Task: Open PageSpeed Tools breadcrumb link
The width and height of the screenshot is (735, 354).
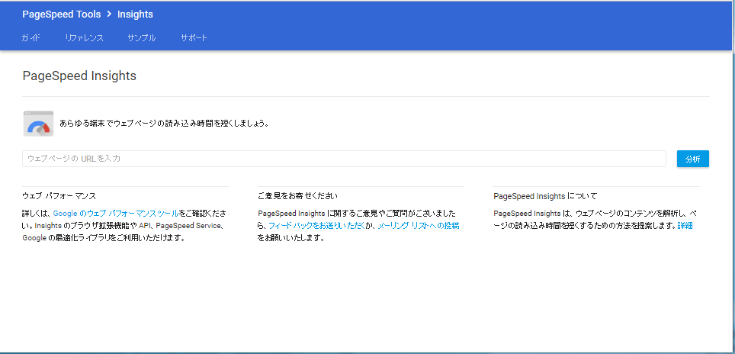Action: click(x=62, y=14)
